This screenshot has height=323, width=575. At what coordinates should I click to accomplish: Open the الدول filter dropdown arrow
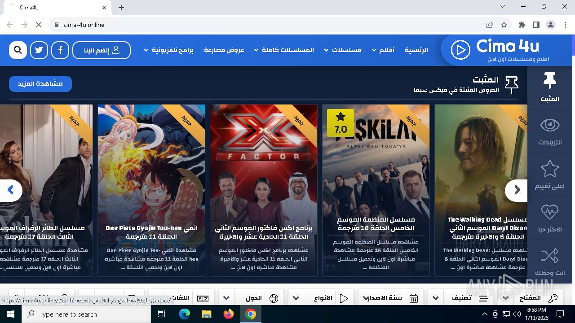tap(226, 298)
